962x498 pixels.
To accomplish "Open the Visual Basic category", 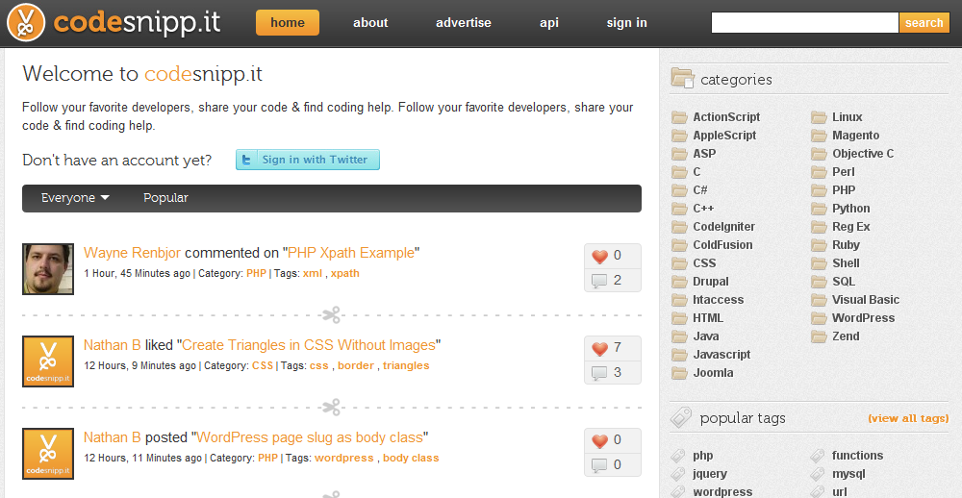I will (866, 300).
